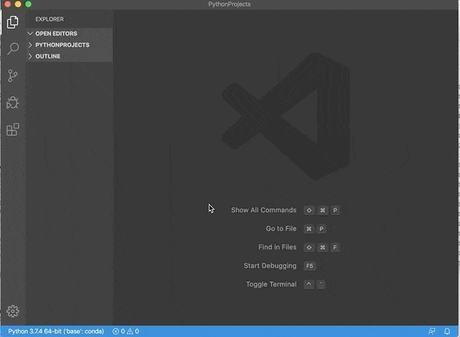The height and width of the screenshot is (337, 460).
Task: Open the Manage gear icon
Action: [13, 311]
